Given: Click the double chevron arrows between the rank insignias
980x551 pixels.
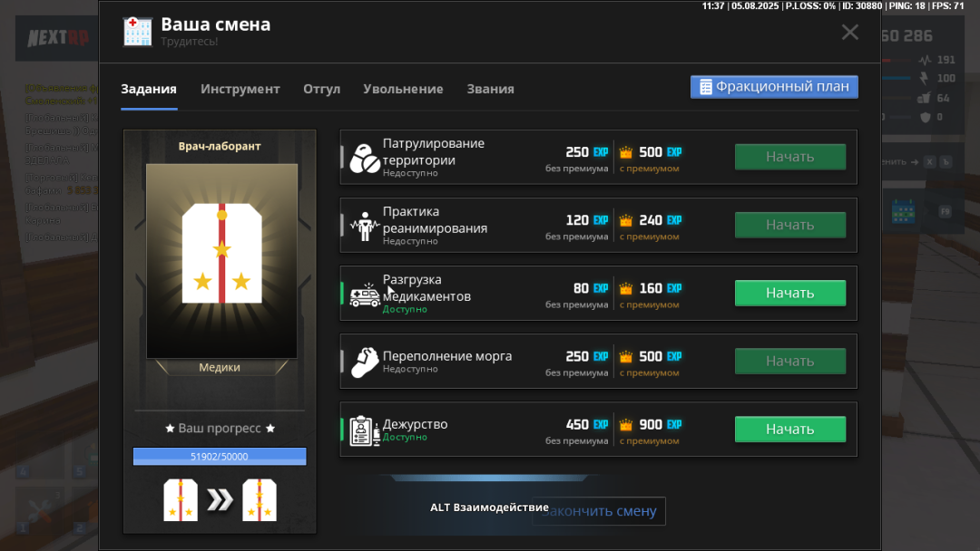Looking at the screenshot, I should (x=220, y=500).
